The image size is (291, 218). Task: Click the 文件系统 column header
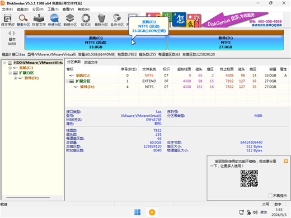click(x=149, y=69)
